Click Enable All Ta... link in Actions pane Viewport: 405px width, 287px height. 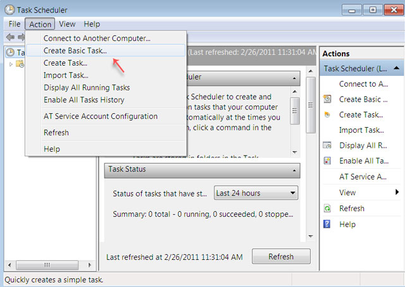point(364,161)
